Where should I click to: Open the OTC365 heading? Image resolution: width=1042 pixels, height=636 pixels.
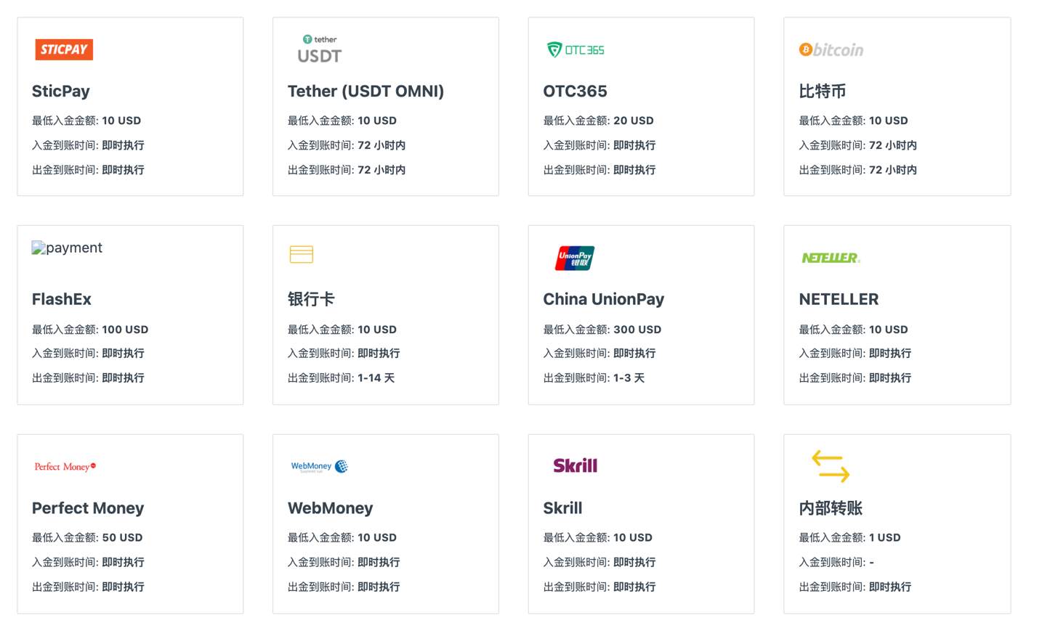click(x=575, y=91)
